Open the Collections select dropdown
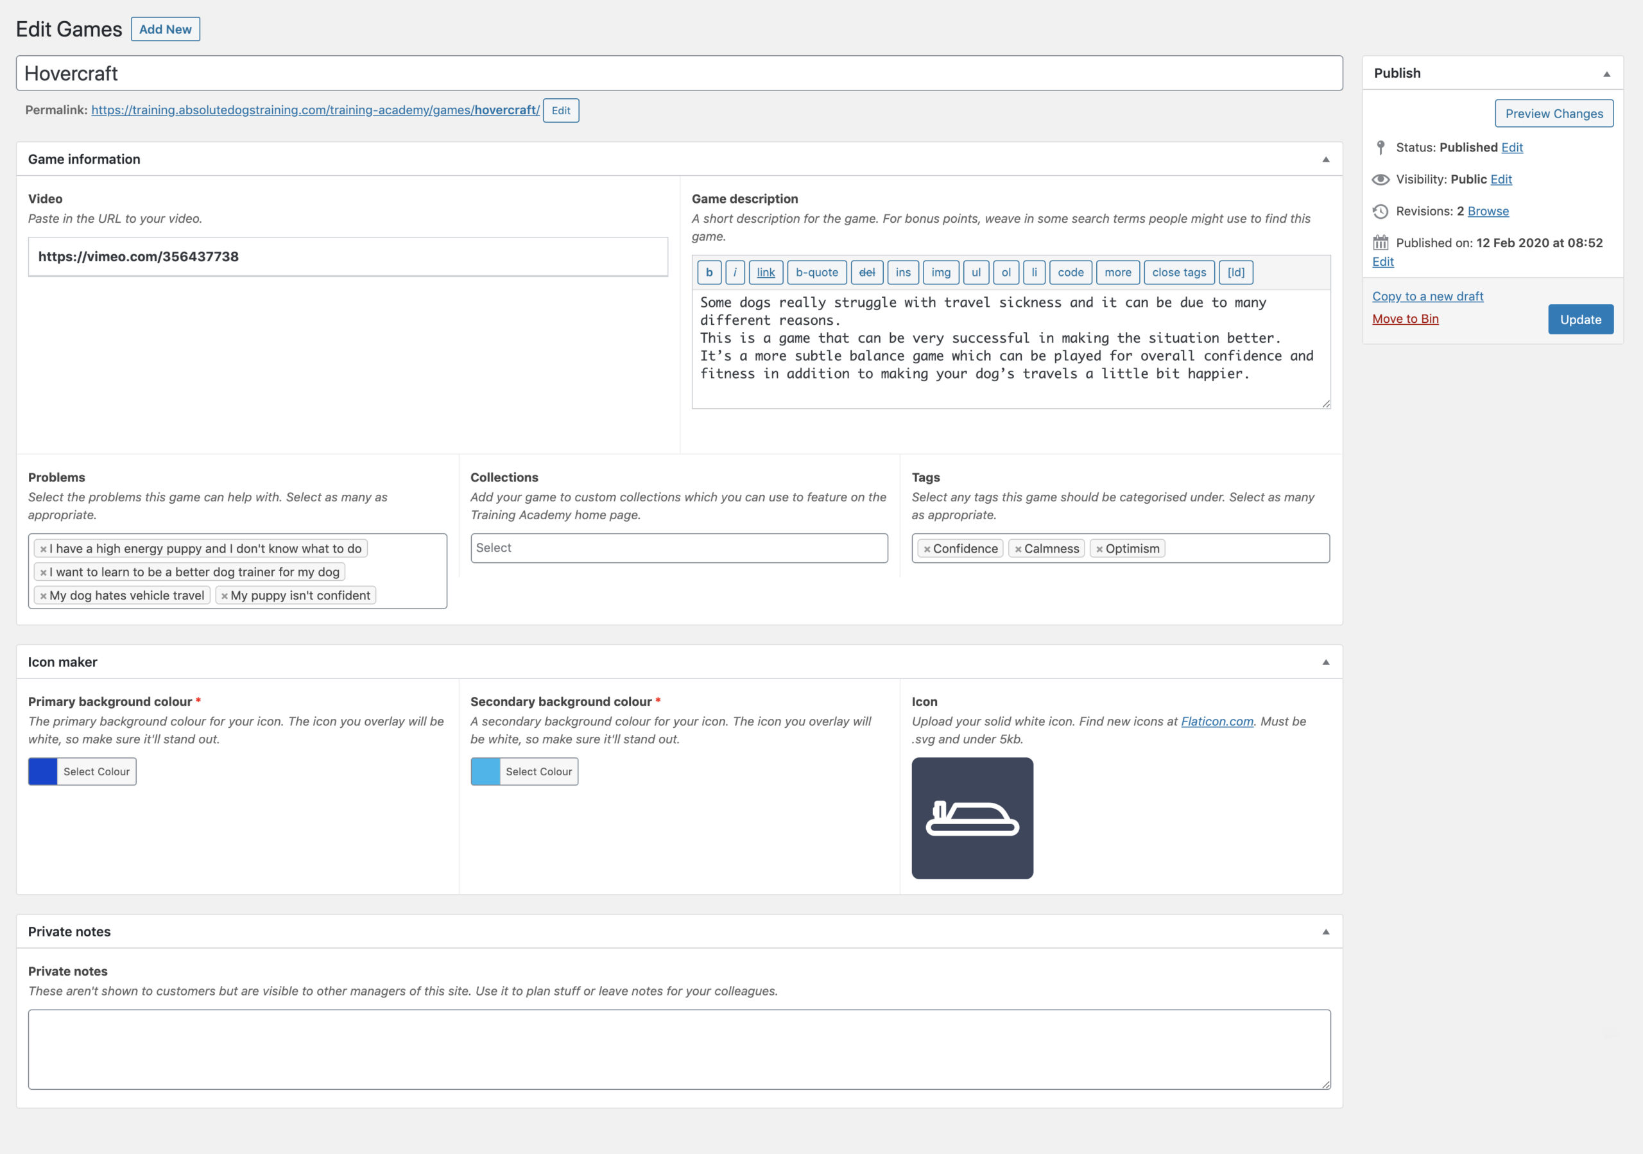 coord(679,548)
